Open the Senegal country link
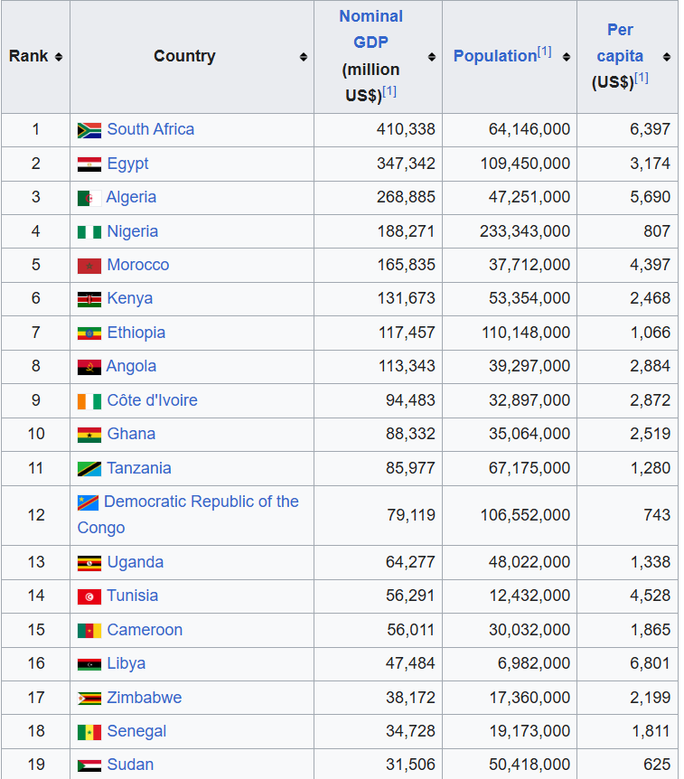This screenshot has height=779, width=684. point(136,731)
